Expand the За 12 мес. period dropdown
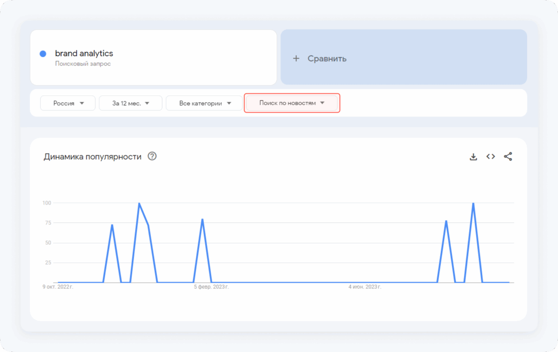The width and height of the screenshot is (558, 352). [x=130, y=103]
